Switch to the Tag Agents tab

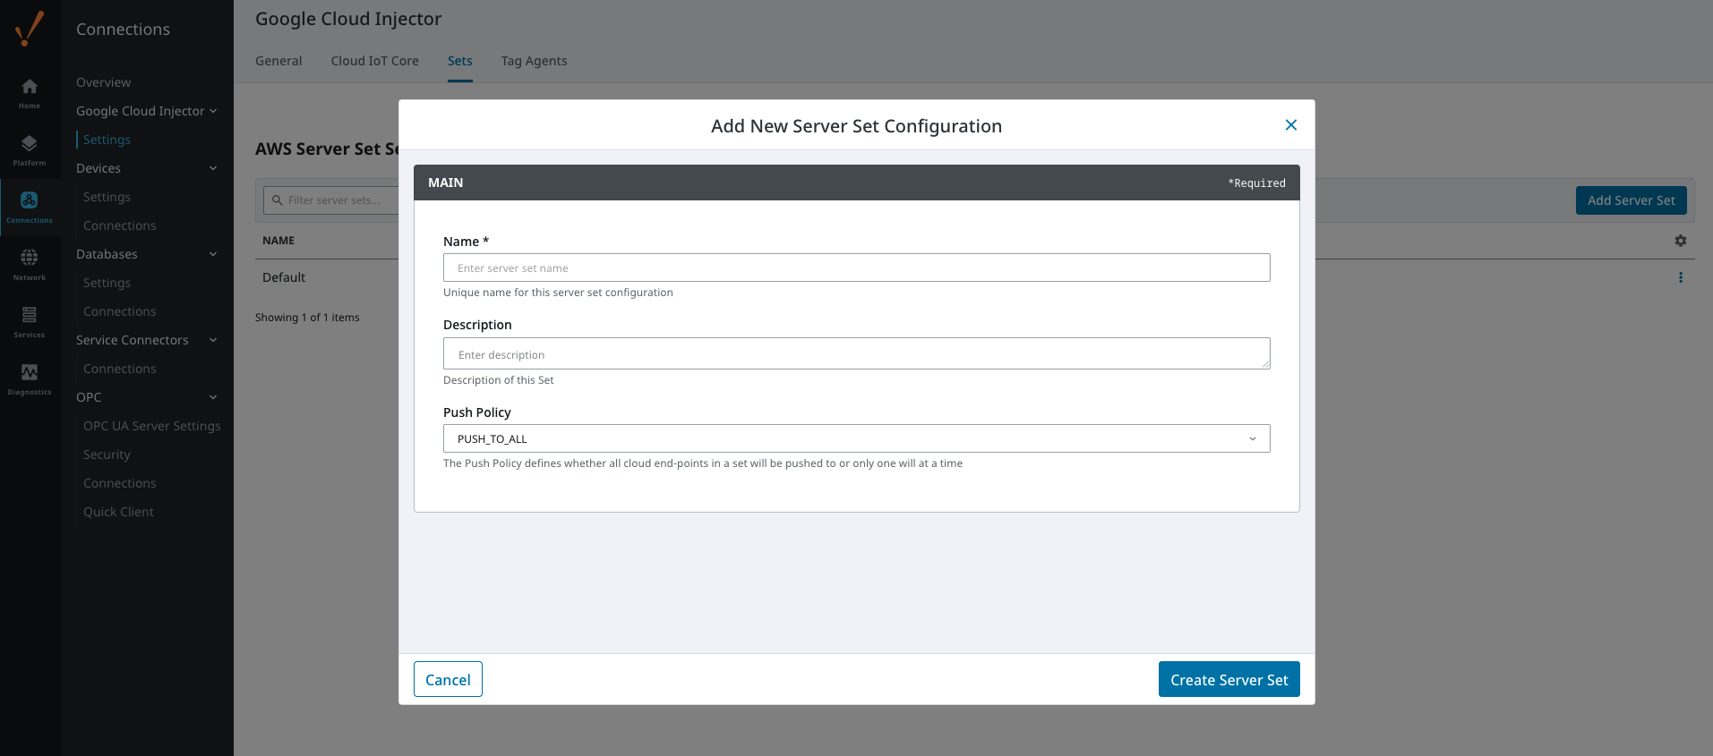(534, 61)
